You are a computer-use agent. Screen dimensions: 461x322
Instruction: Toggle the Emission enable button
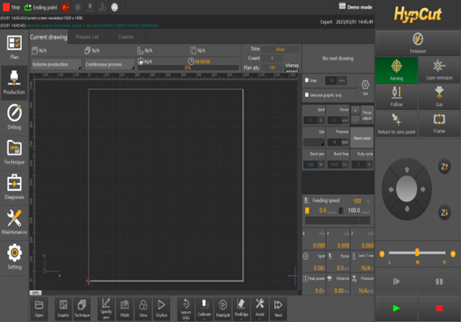coord(418,42)
